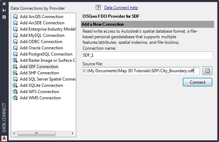Click the MySQL connection icon
This screenshot has height=142, width=219.
[x=15, y=35]
